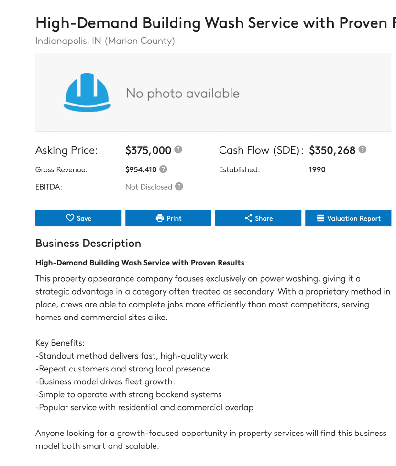Select the $375,000 asking price value
The height and width of the screenshot is (466, 396).
click(149, 150)
